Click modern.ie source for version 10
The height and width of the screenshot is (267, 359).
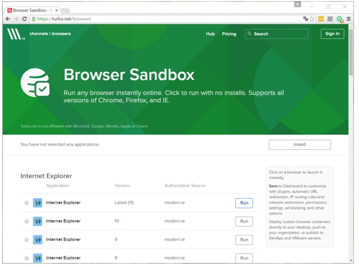tap(174, 221)
